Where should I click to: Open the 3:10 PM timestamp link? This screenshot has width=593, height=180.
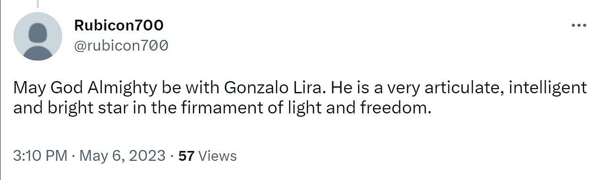pos(40,156)
